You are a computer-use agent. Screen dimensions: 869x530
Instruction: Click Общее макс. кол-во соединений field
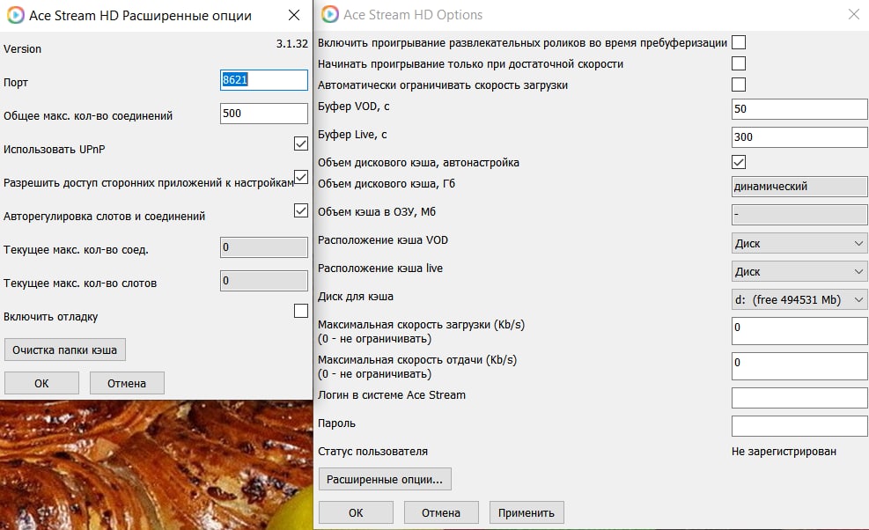pyautogui.click(x=264, y=113)
